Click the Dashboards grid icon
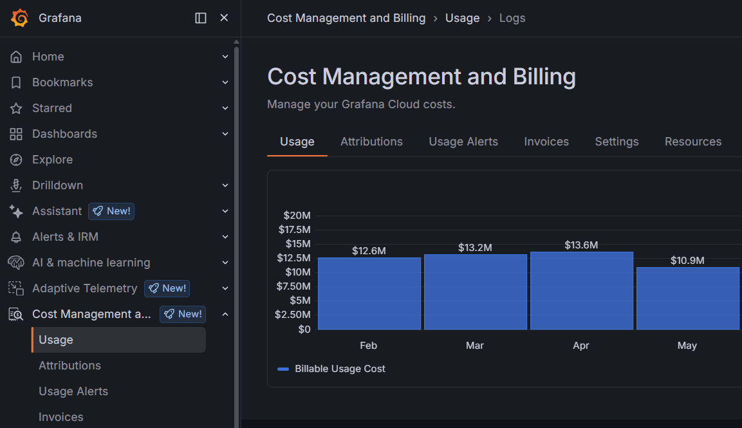 pos(15,134)
